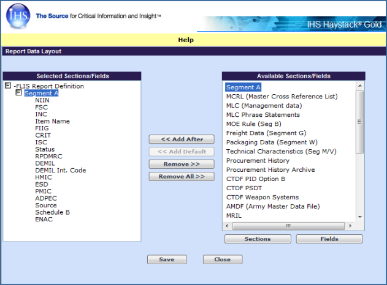Close the Report Data Layout dialog
Screen dimensions: 387x285
click(x=223, y=259)
